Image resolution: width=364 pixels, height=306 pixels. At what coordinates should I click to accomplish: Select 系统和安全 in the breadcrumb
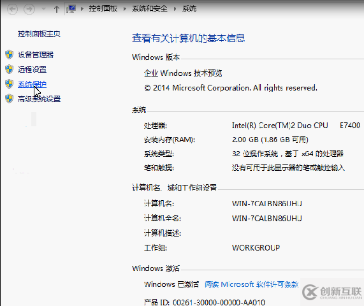click(x=150, y=9)
